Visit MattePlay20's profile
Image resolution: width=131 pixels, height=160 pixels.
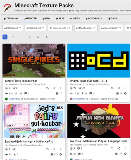14,99
